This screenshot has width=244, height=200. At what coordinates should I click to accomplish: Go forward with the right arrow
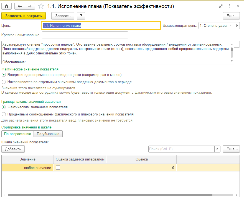coord(30,6)
